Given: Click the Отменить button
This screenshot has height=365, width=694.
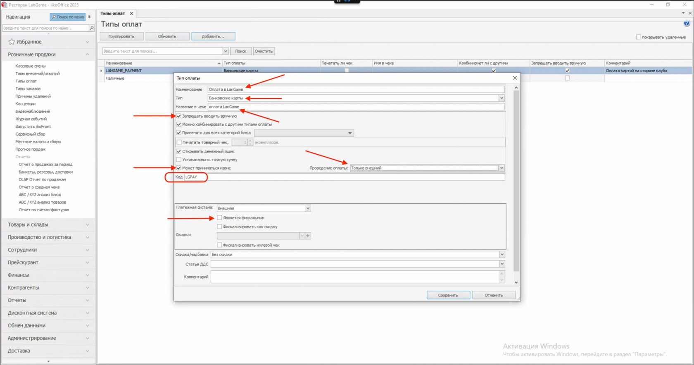Looking at the screenshot, I should (494, 295).
